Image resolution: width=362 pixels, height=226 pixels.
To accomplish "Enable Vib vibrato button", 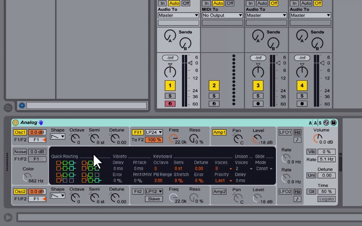I will (311, 152).
